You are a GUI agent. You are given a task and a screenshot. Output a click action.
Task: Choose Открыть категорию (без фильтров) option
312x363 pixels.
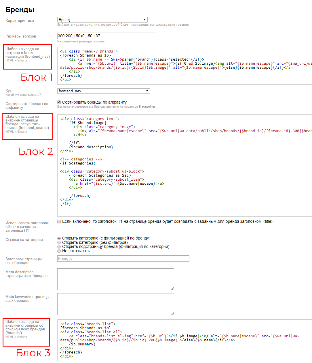click(x=59, y=243)
